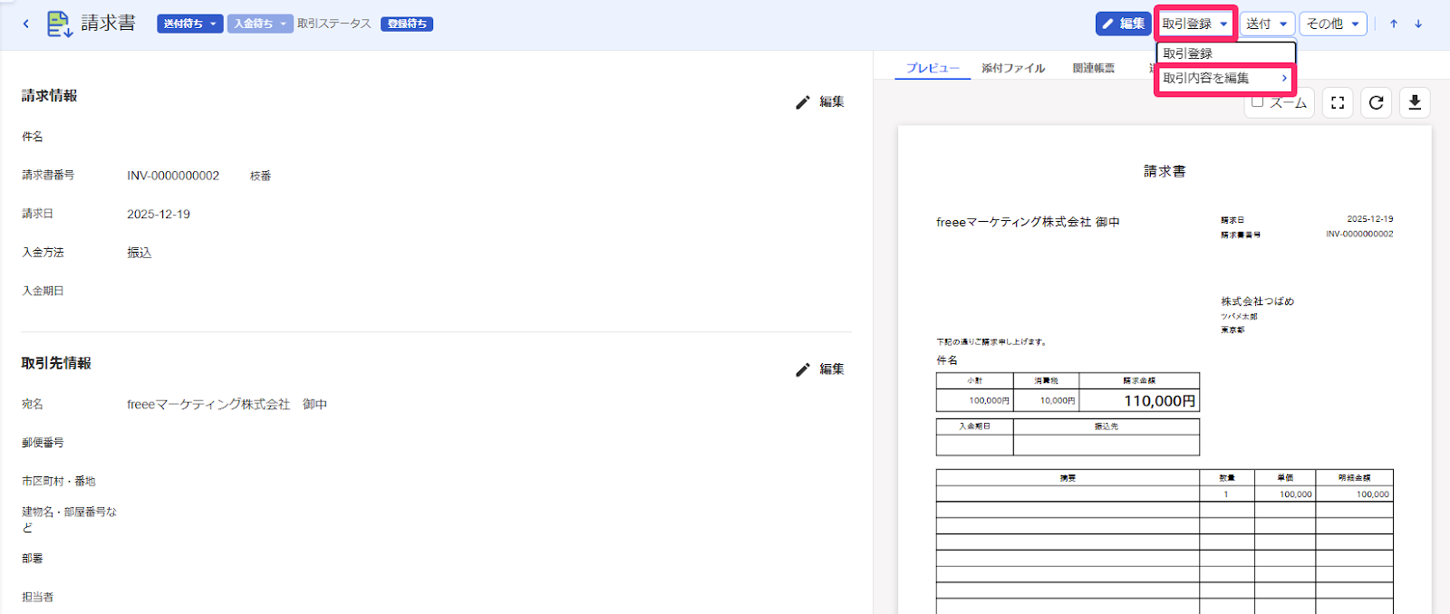
Task: Click the 振込 payment method value
Action: pos(140,253)
